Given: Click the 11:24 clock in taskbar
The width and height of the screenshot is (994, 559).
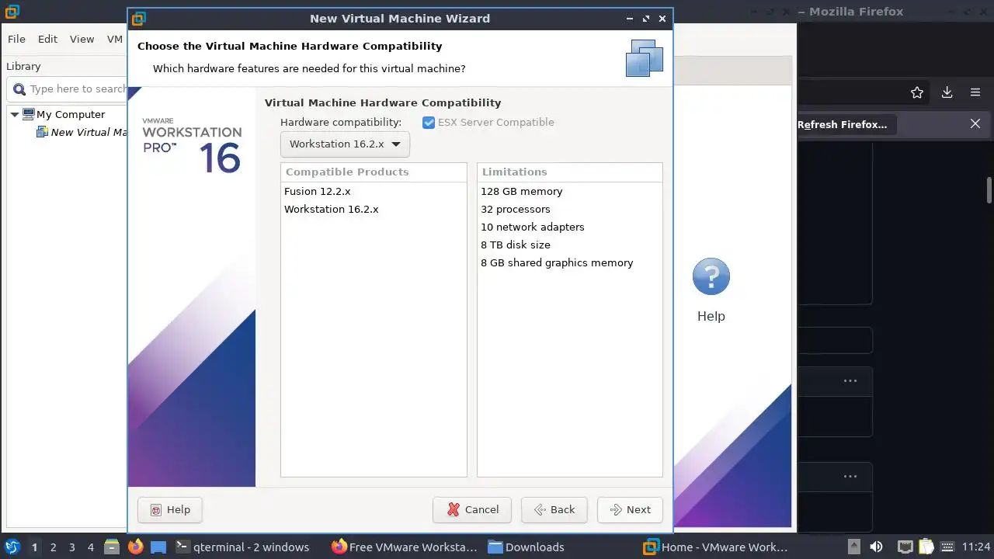Looking at the screenshot, I should coord(976,547).
